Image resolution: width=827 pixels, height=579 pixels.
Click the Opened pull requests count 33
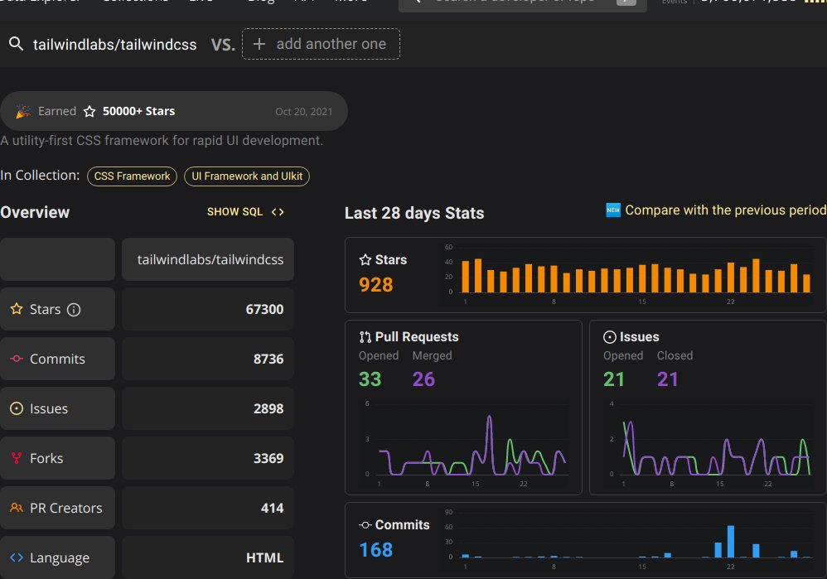click(370, 379)
